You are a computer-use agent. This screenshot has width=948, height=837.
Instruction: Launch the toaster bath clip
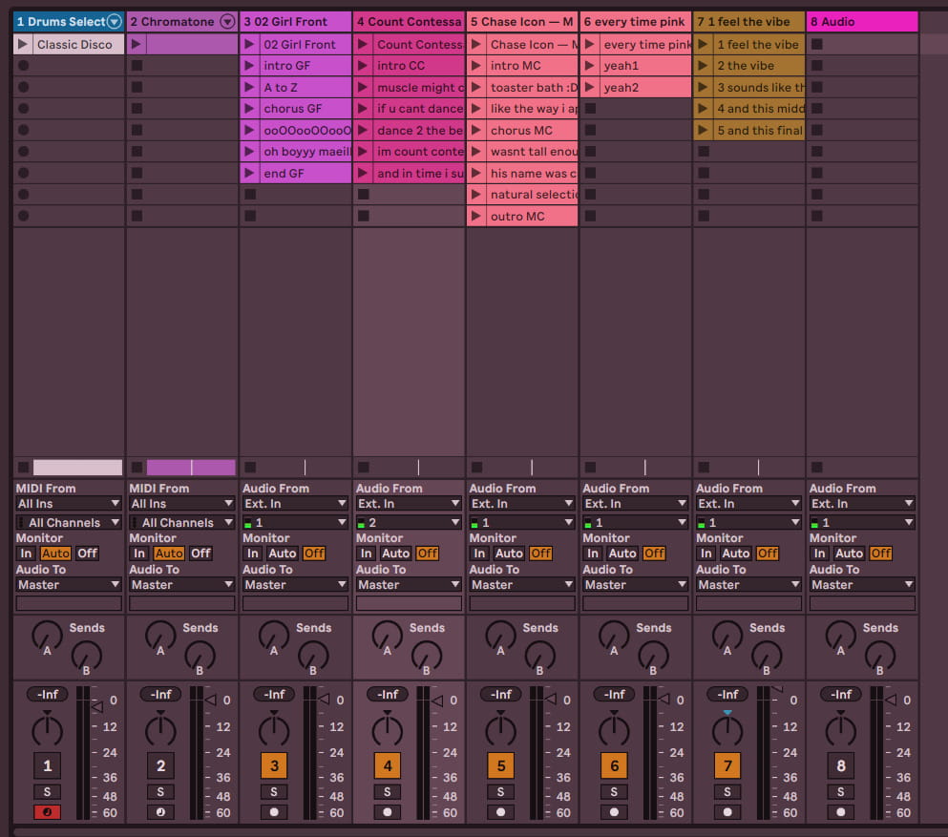pyautogui.click(x=476, y=87)
